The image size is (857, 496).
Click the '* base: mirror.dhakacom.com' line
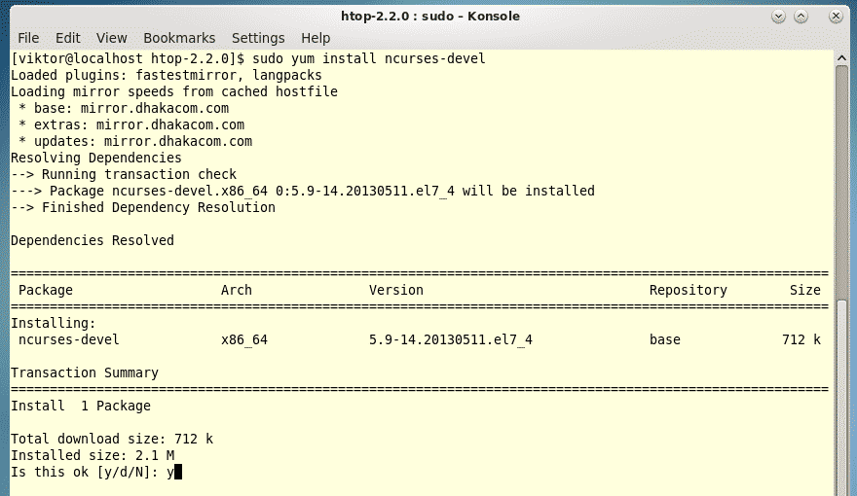pos(124,108)
